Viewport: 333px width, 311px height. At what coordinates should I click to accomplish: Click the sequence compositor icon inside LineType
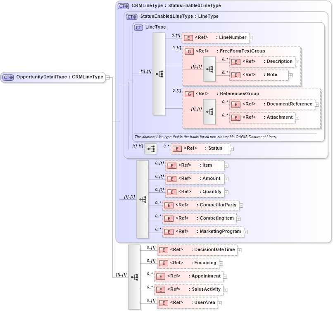pyautogui.click(x=159, y=74)
